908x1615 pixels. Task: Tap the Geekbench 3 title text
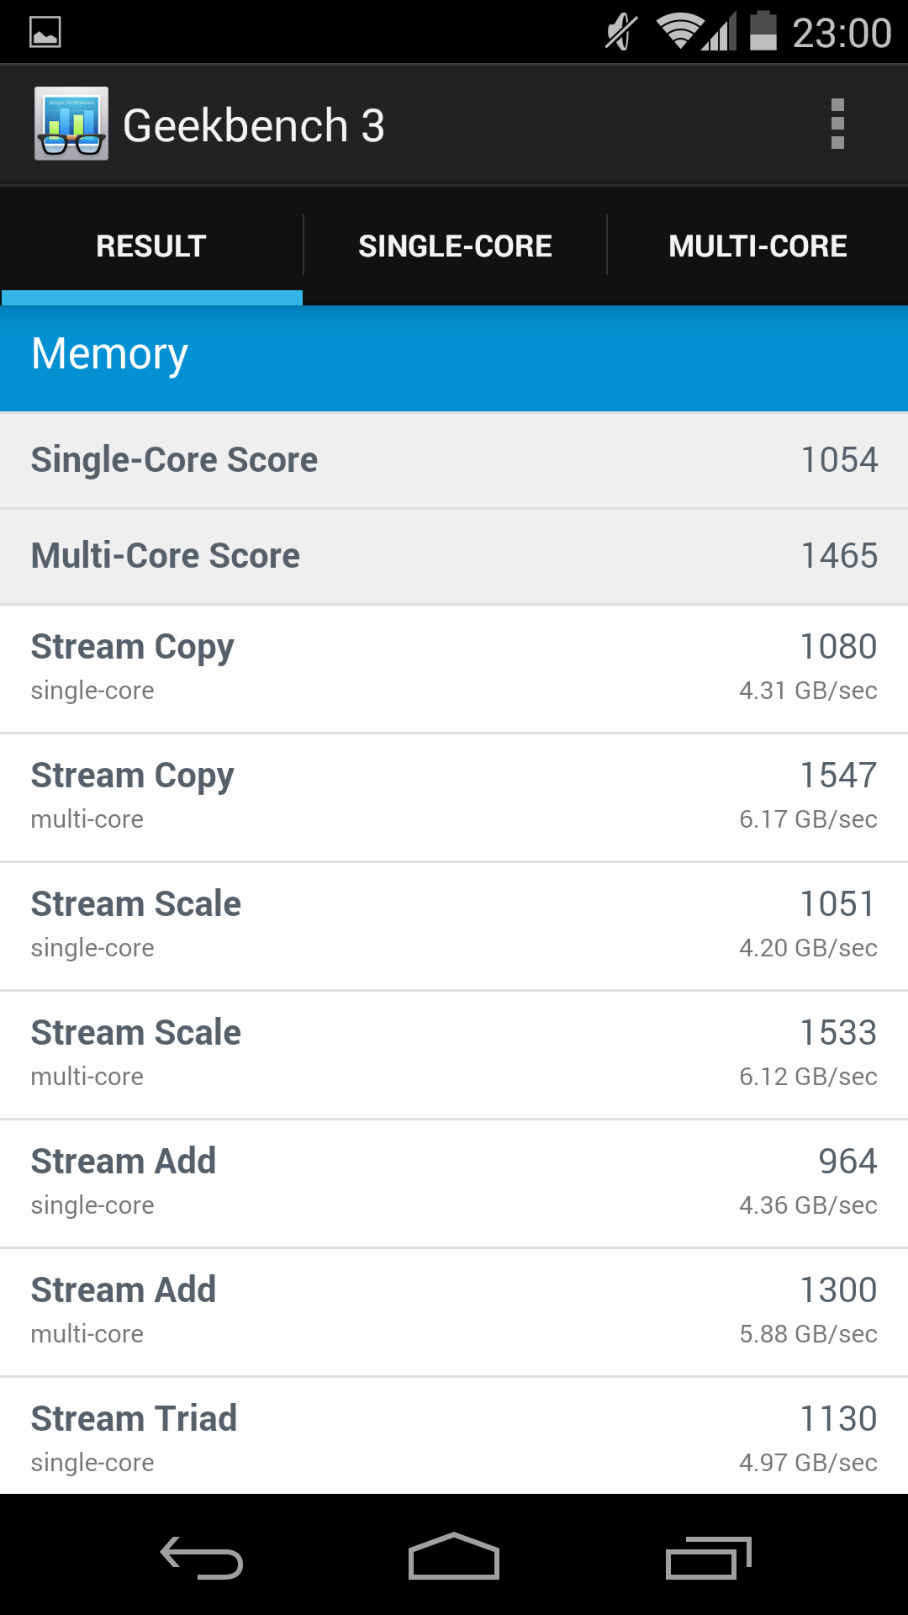click(253, 125)
